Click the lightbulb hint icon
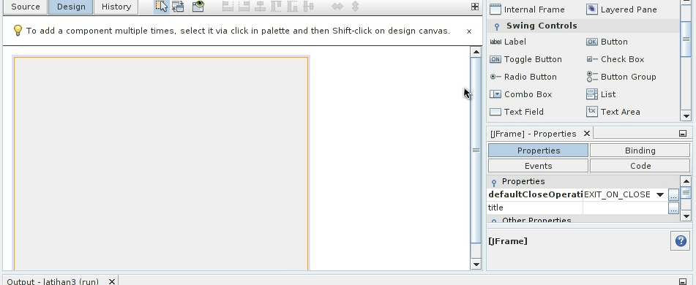696x285 pixels. tap(18, 30)
